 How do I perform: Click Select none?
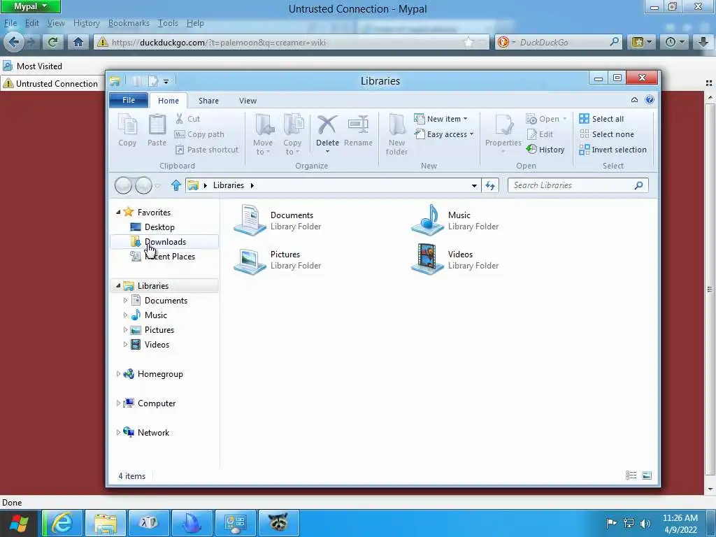607,134
